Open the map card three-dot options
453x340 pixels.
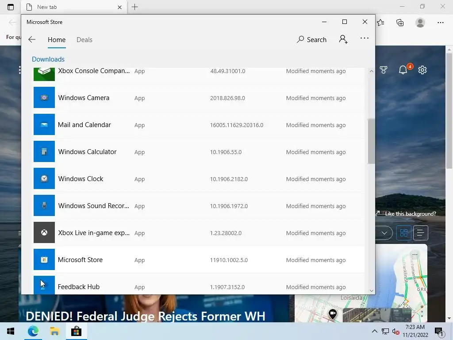click(x=415, y=255)
